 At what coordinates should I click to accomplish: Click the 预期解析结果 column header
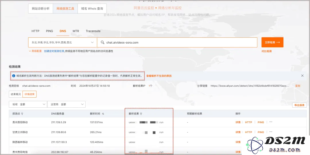click(195, 114)
